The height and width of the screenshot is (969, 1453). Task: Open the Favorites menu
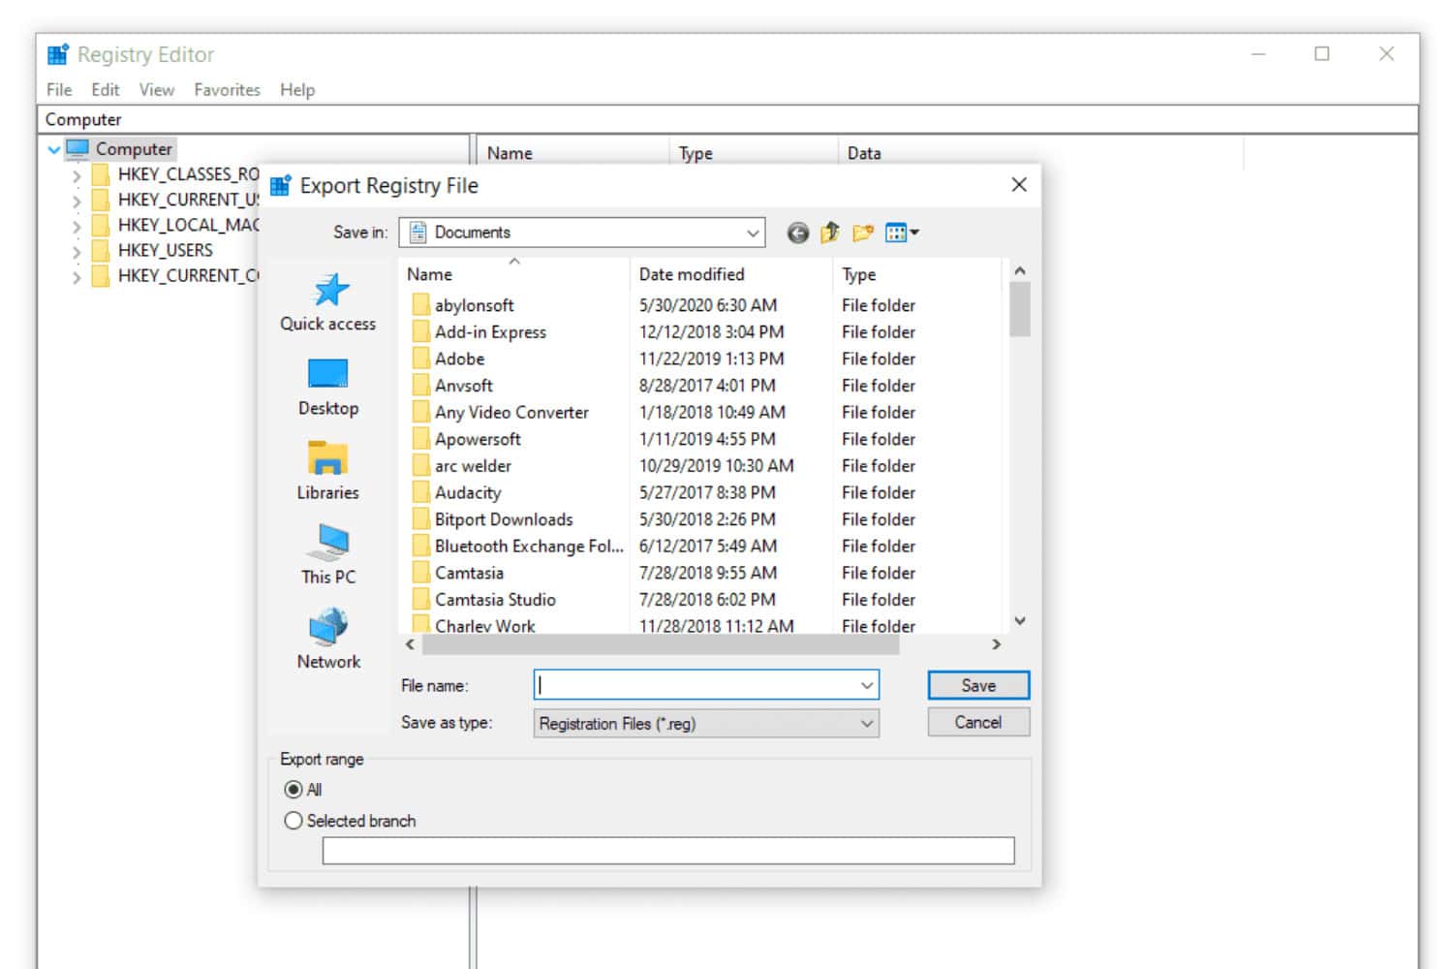click(227, 90)
